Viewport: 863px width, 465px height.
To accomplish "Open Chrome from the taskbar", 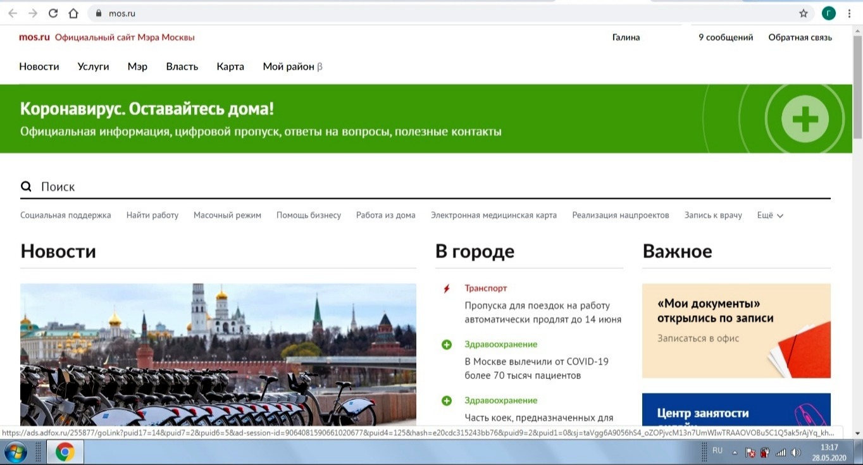I will point(65,452).
